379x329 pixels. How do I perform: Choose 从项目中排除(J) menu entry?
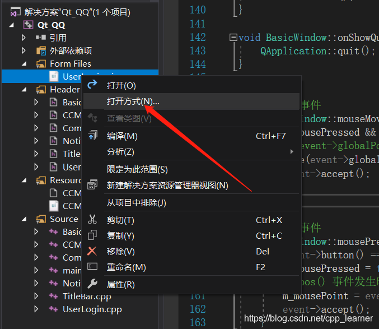coord(191,202)
